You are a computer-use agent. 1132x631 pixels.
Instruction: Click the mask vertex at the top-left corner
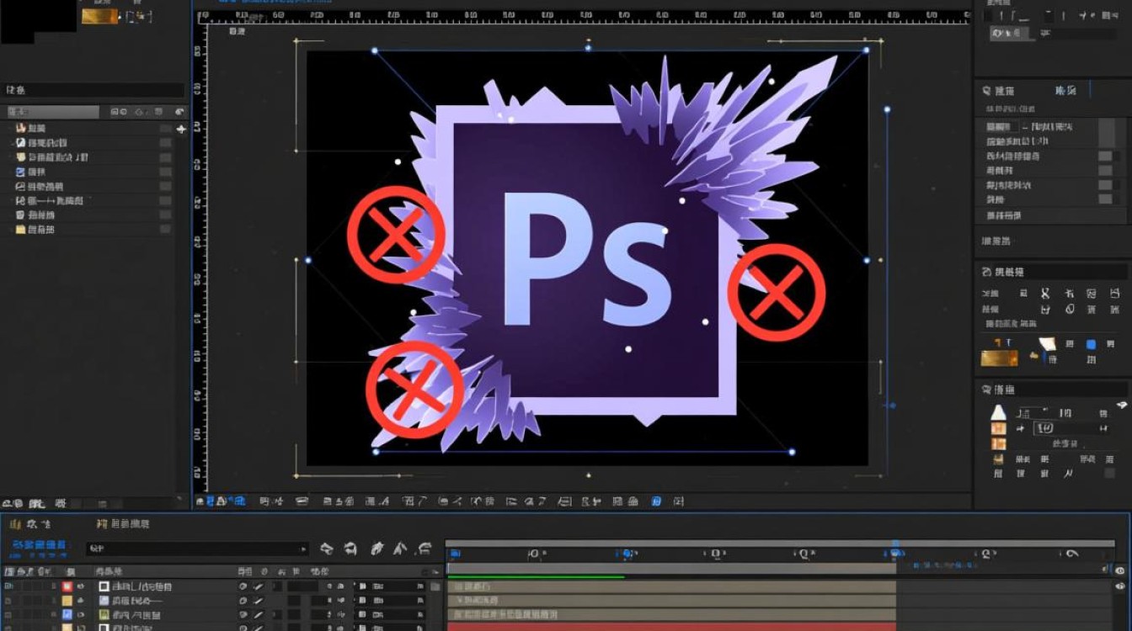[x=375, y=50]
